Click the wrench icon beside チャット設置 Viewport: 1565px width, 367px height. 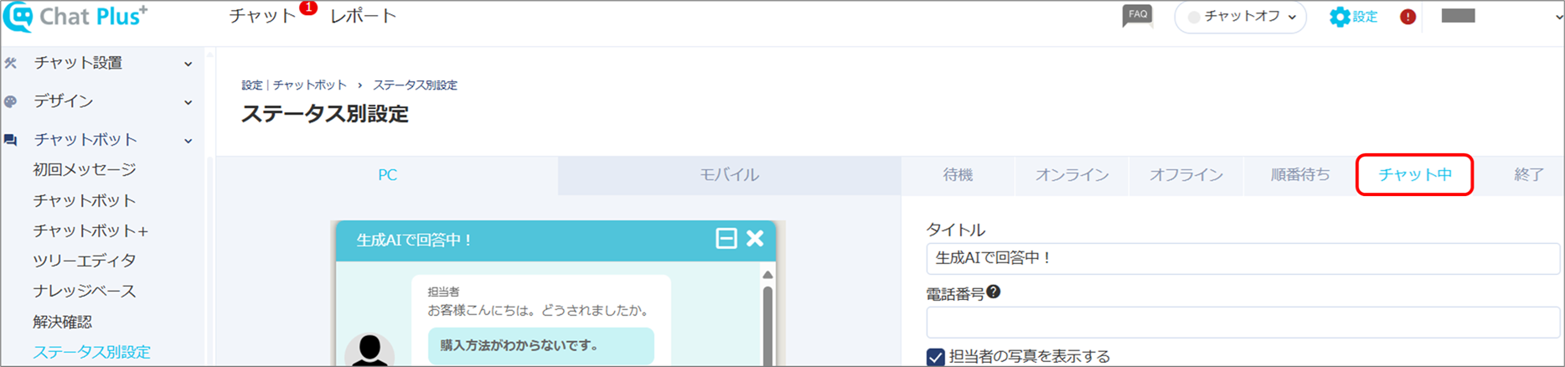[11, 63]
